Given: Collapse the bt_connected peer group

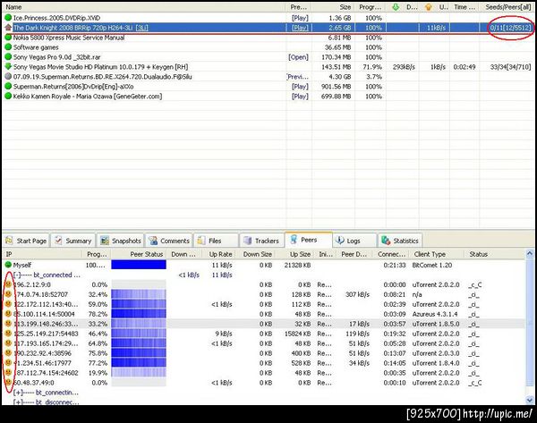Looking at the screenshot, I should [17, 275].
